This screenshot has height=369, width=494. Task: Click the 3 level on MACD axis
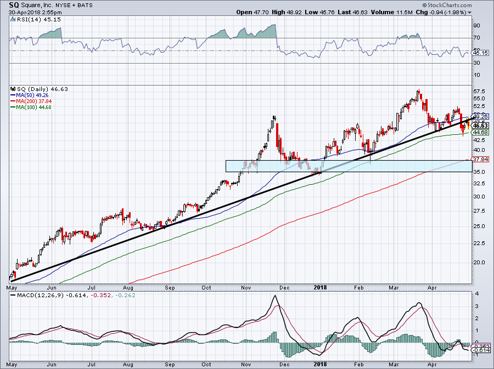point(477,306)
